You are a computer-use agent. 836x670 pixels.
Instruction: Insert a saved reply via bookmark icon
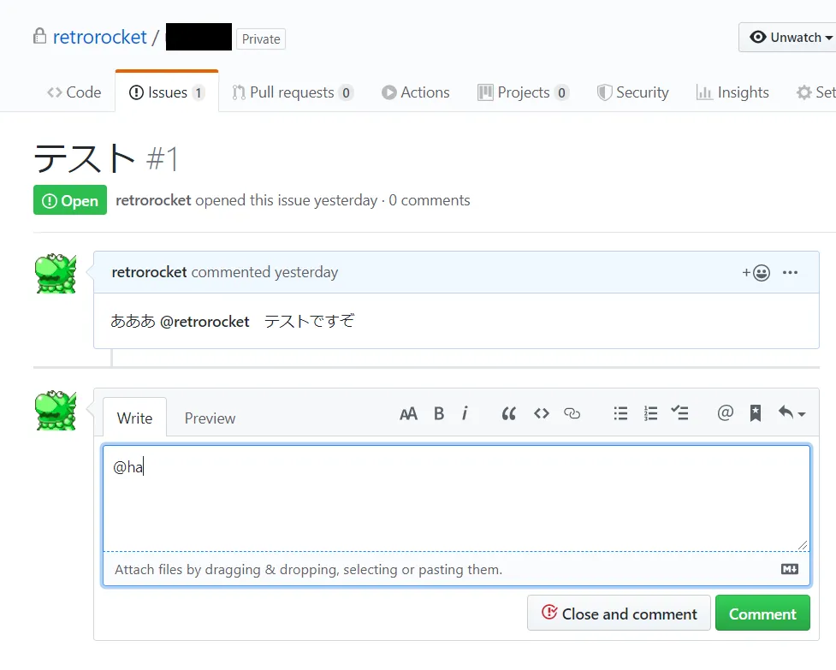click(x=755, y=413)
